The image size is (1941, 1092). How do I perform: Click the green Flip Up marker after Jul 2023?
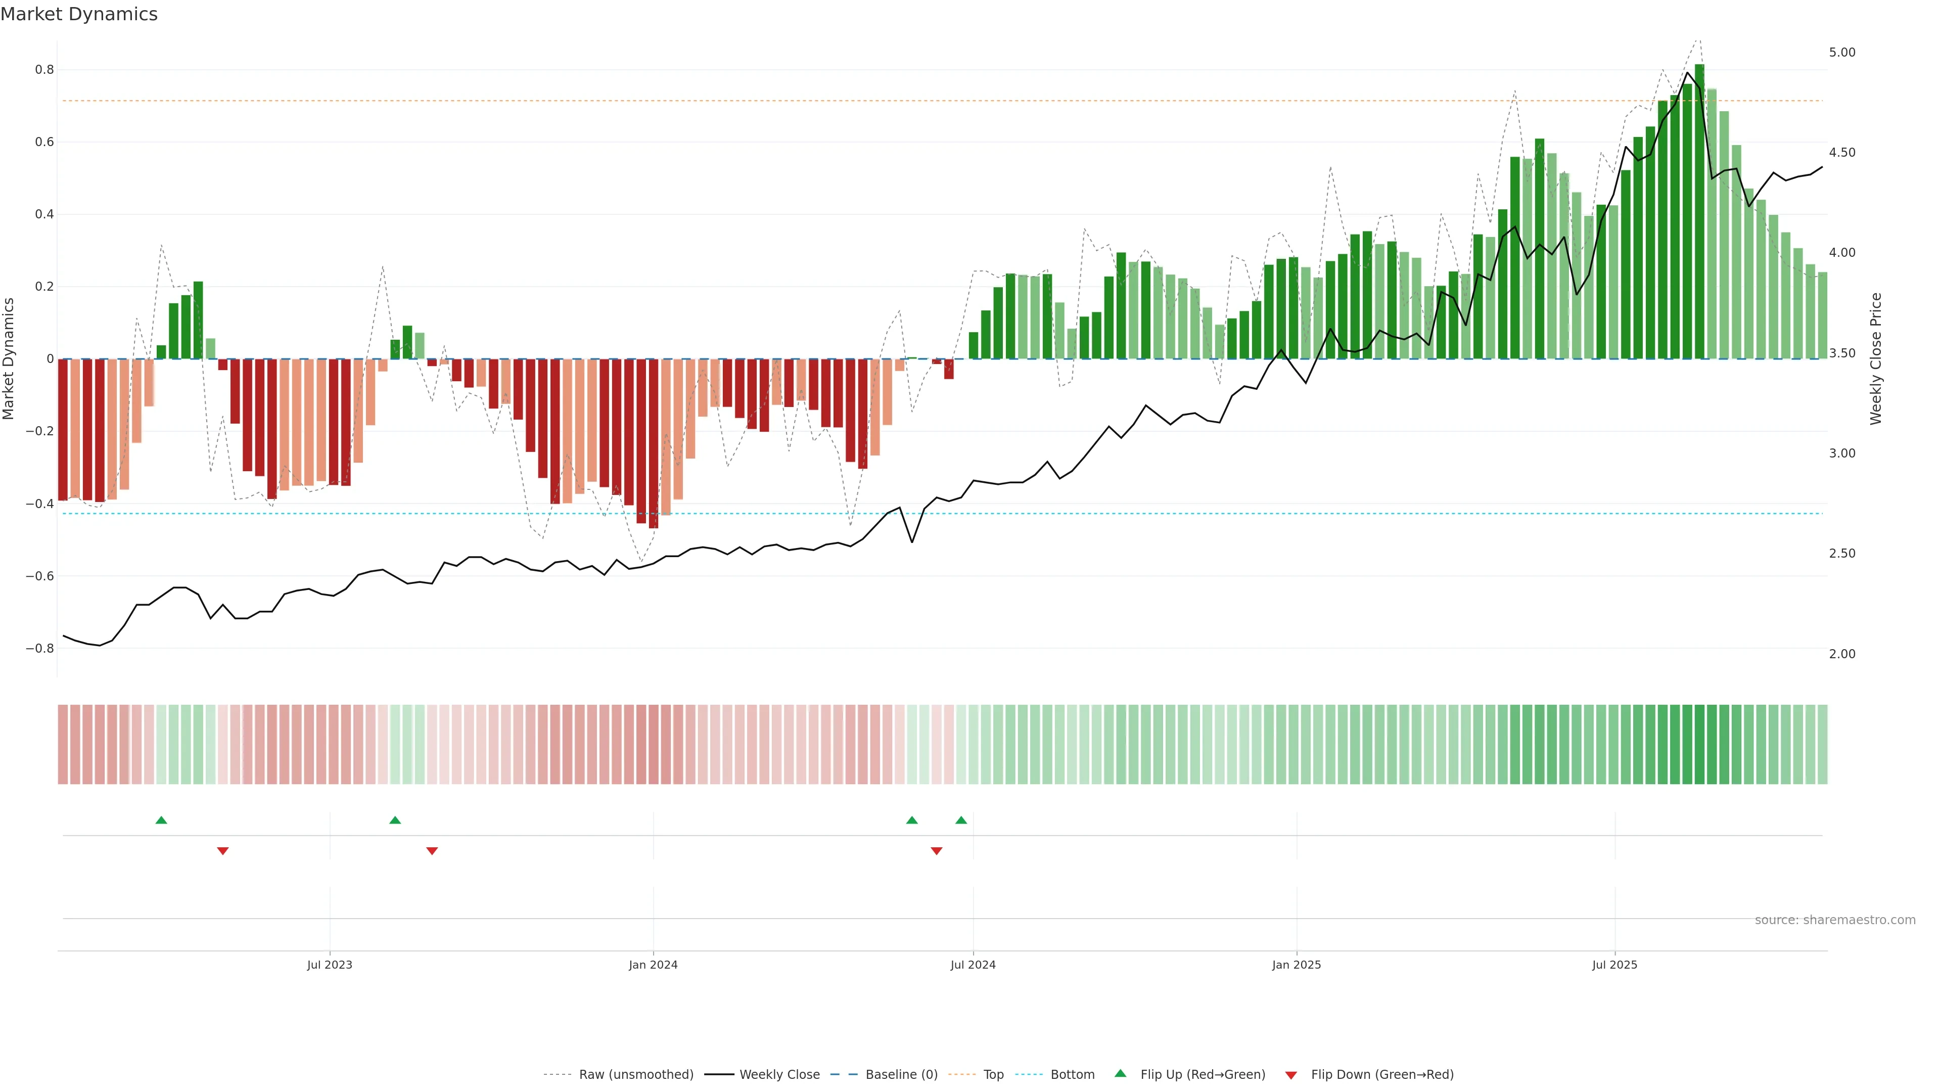point(395,820)
